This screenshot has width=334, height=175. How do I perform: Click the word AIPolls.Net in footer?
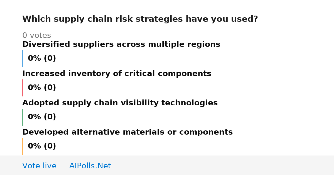point(90,166)
